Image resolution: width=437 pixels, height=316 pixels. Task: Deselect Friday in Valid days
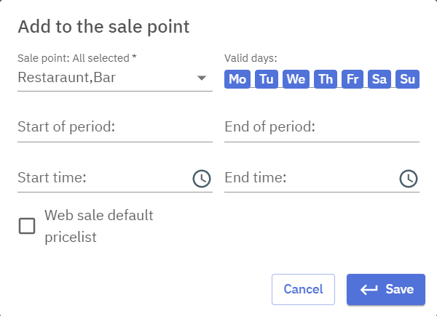[353, 79]
